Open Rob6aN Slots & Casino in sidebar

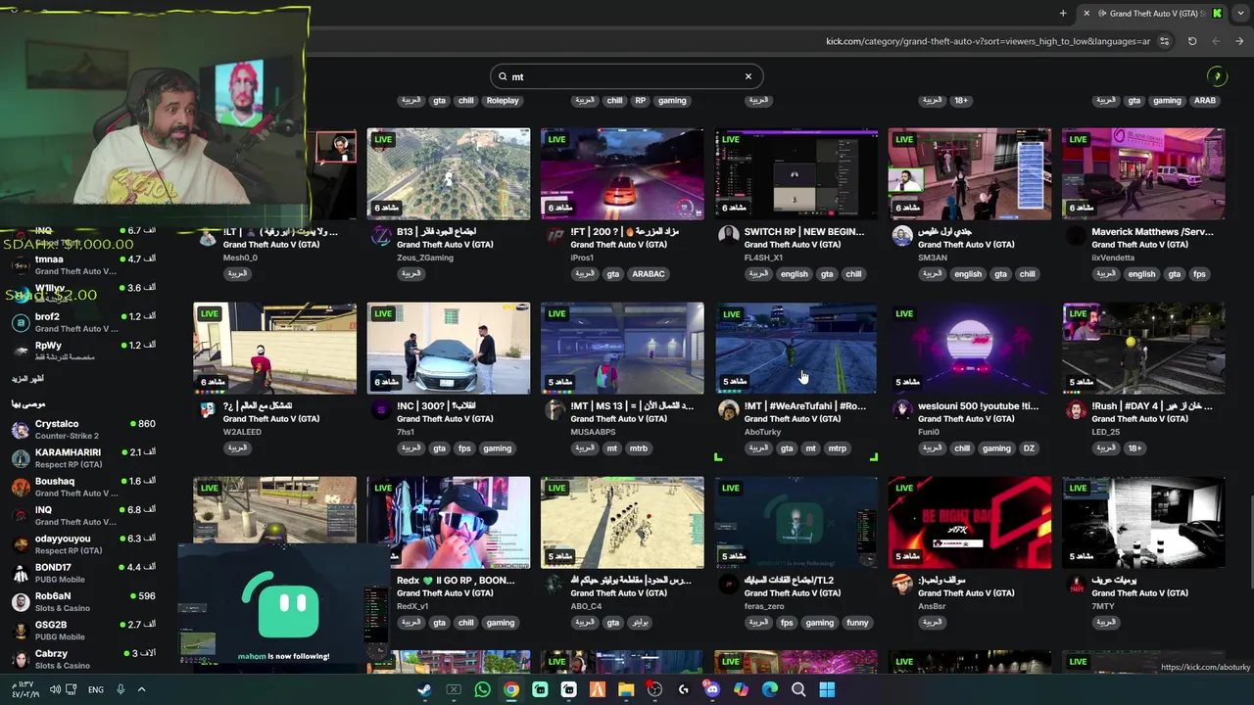(83, 601)
